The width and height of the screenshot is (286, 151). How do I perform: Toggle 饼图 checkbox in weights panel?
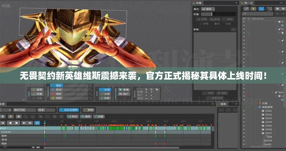[x=204, y=24]
